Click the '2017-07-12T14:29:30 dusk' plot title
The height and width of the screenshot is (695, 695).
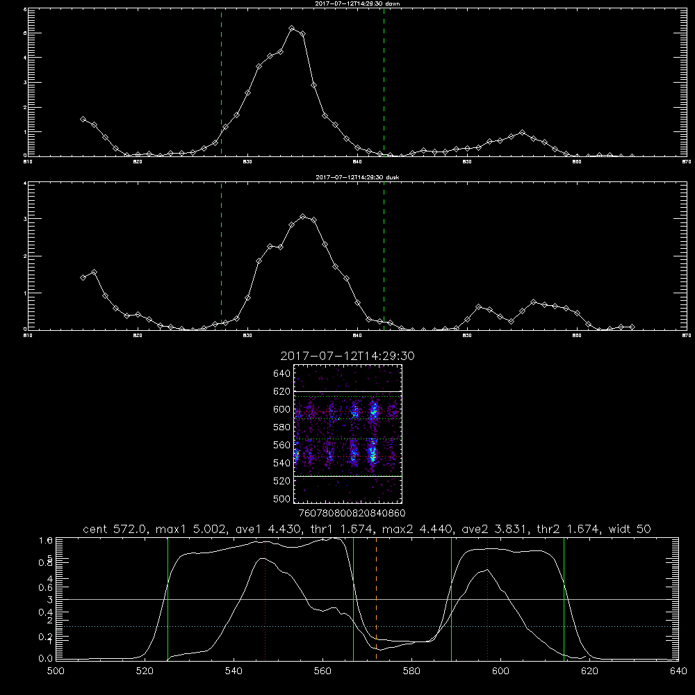357,177
